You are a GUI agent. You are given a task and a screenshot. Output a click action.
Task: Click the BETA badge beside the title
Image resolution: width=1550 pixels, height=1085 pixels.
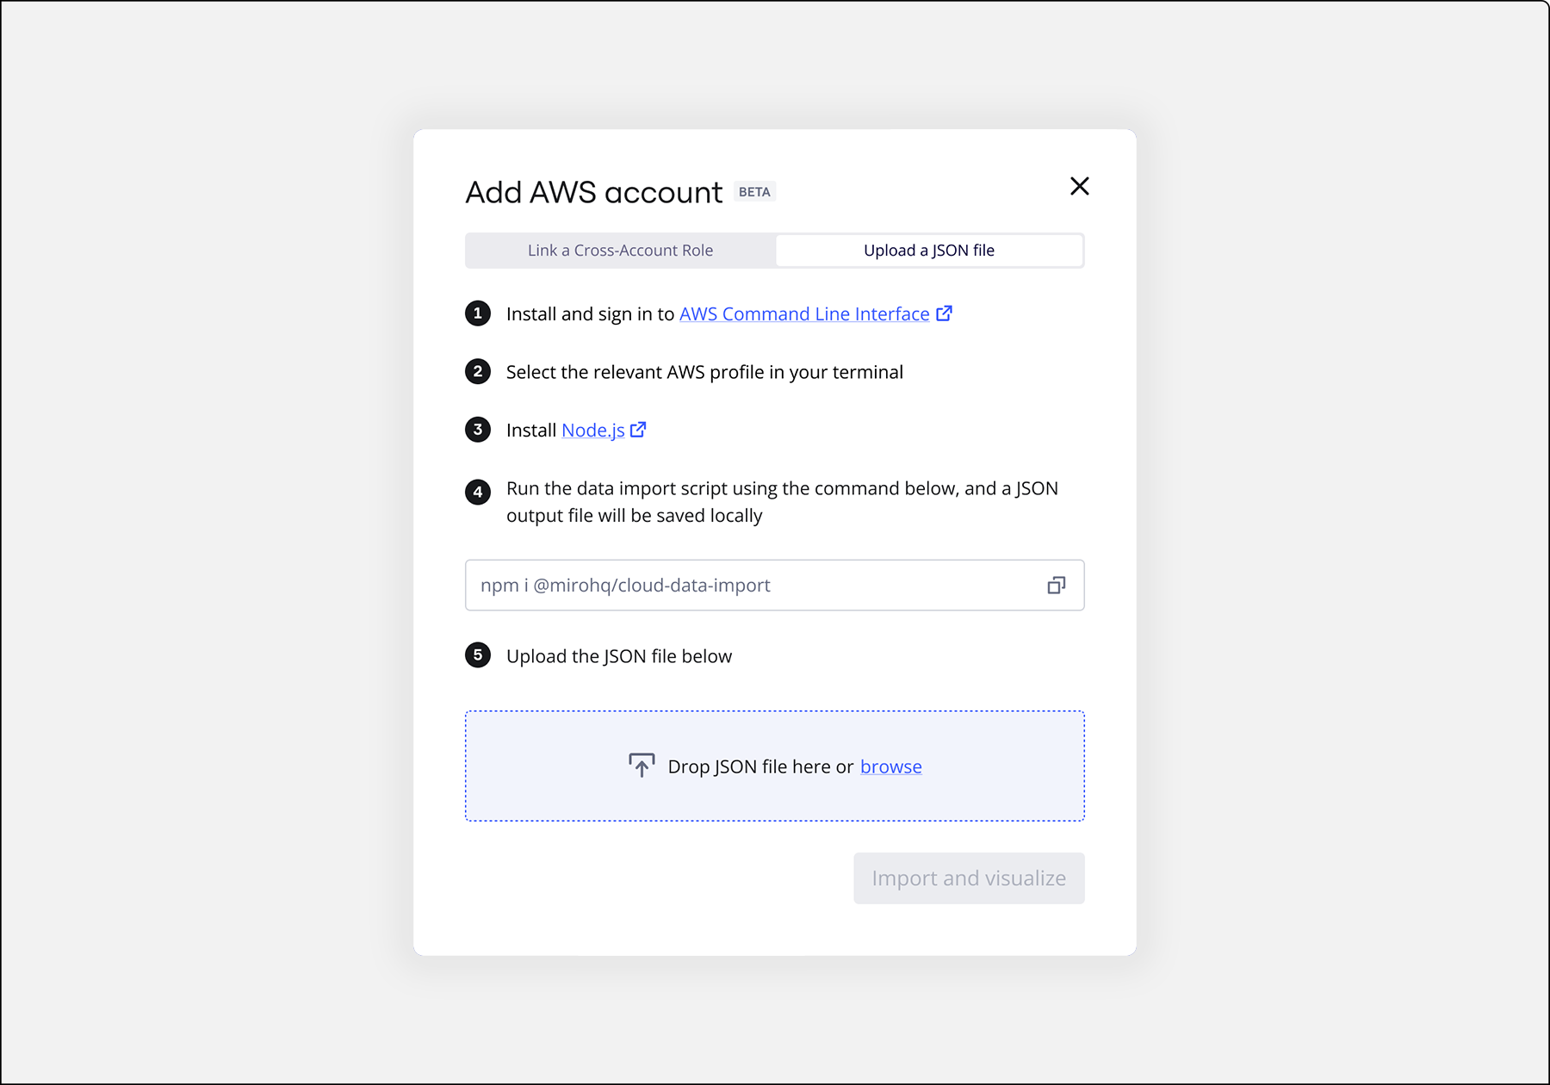[x=754, y=192]
